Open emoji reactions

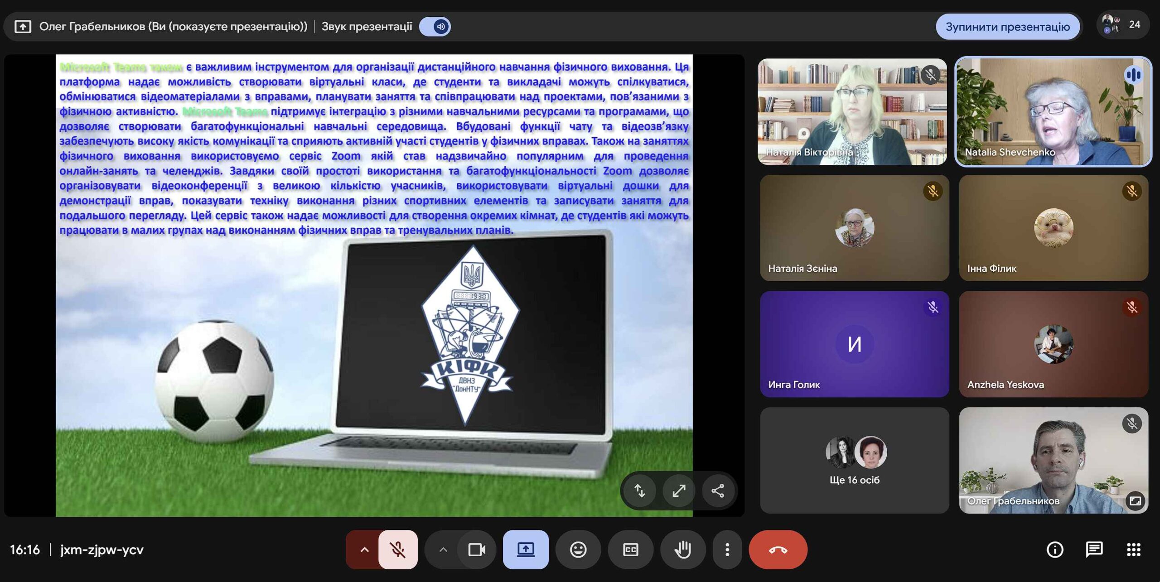tap(578, 549)
